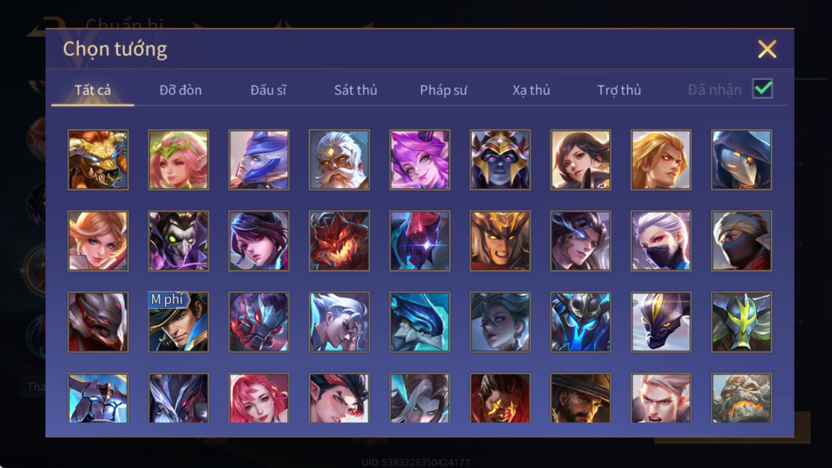
Task: Select the golden bull-horned hero portrait
Action: click(x=98, y=160)
